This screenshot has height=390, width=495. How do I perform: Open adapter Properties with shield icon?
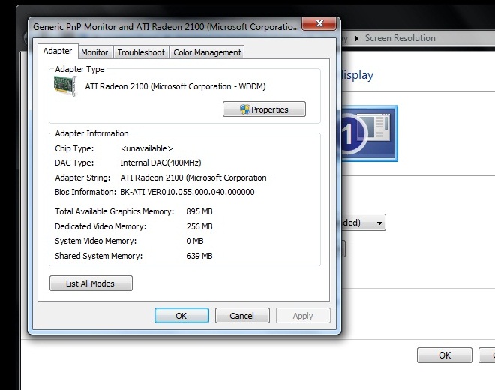(x=264, y=109)
